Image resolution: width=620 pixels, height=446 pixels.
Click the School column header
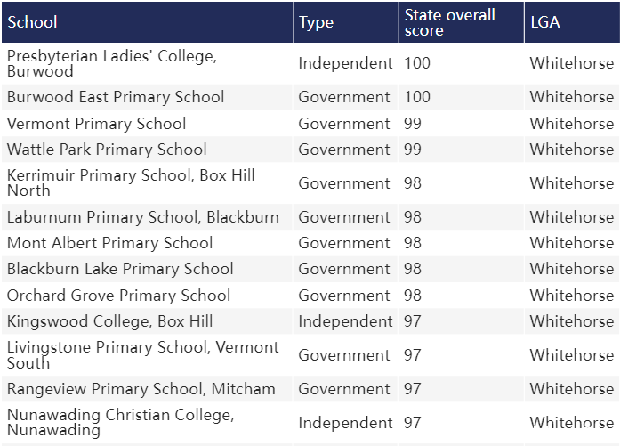(147, 22)
